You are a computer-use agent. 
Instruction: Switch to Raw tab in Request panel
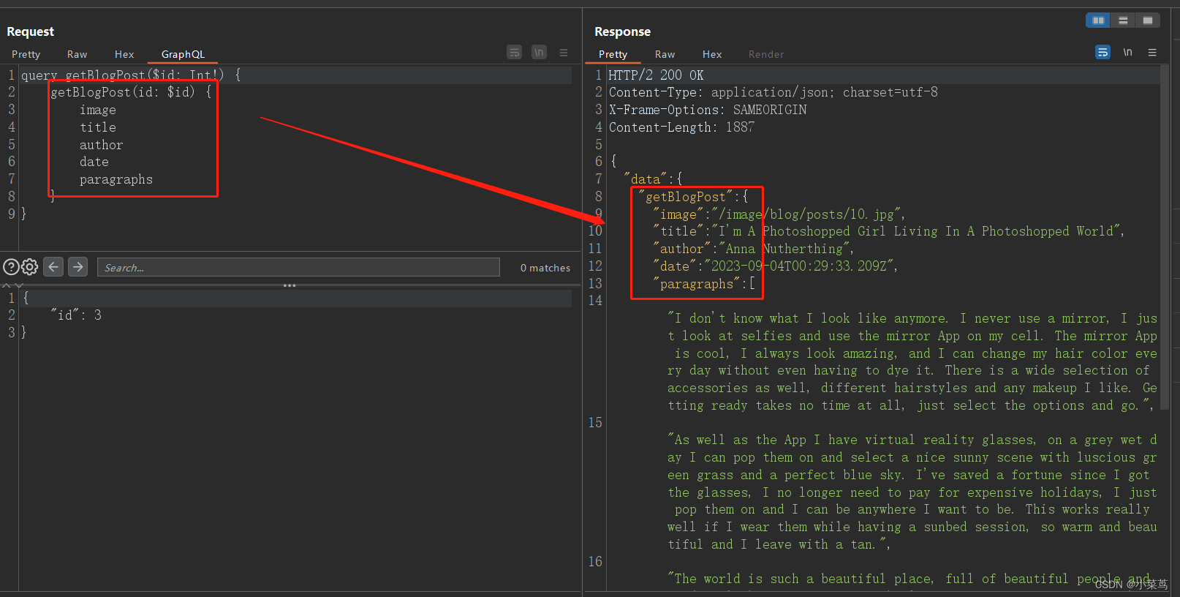77,54
